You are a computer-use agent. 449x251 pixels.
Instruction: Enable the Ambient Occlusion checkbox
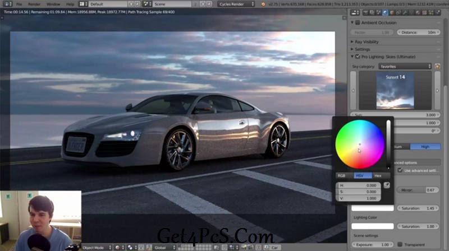pos(358,22)
